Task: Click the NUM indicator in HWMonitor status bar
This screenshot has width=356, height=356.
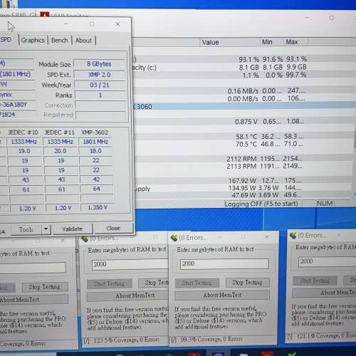Action: coord(325,203)
